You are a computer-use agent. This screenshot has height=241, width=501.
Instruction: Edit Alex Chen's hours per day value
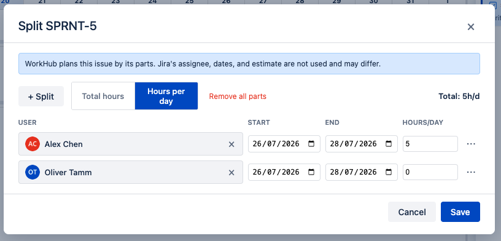pos(430,144)
